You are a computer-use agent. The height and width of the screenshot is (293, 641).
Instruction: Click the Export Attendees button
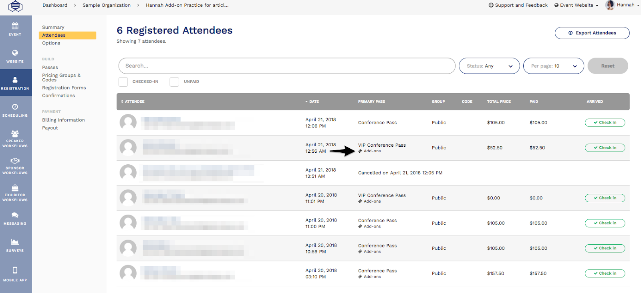tap(592, 33)
